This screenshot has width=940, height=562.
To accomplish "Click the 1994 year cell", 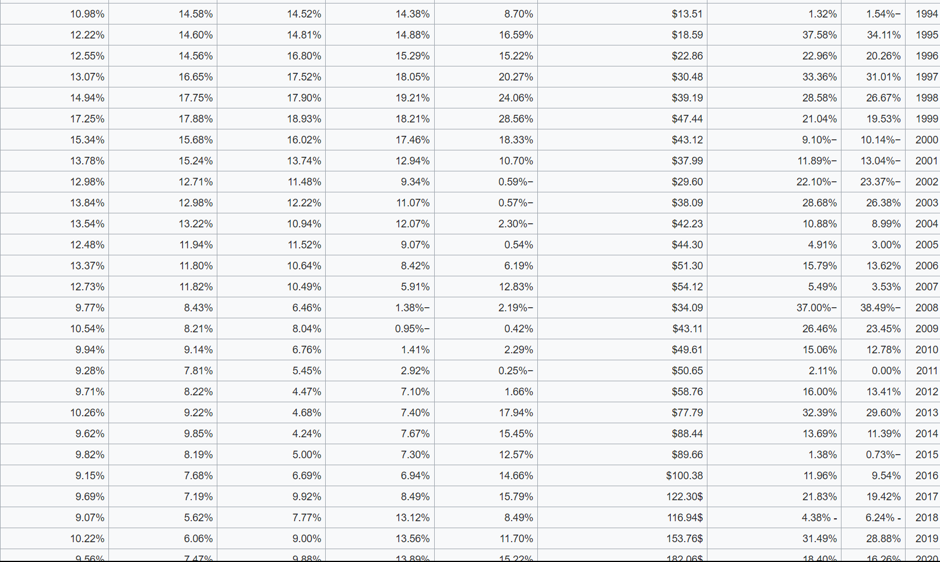I will click(926, 14).
